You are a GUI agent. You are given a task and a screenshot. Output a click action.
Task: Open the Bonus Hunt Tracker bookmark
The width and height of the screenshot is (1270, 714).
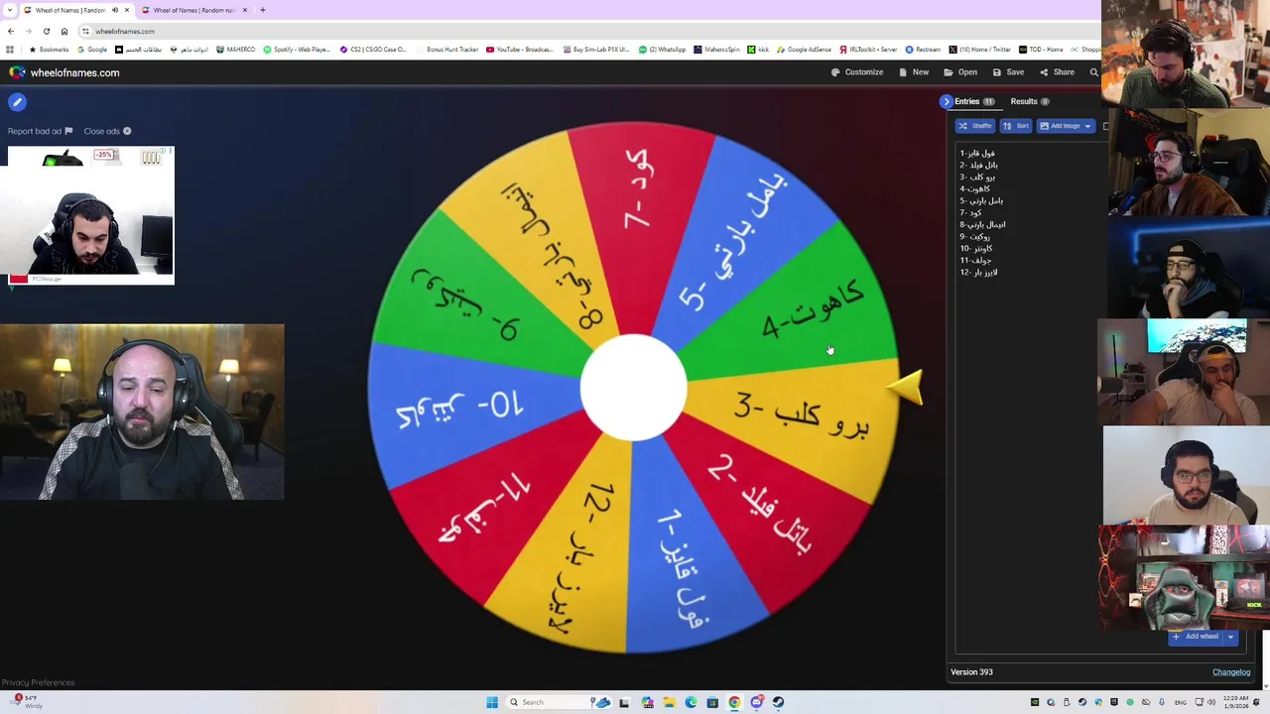click(446, 50)
